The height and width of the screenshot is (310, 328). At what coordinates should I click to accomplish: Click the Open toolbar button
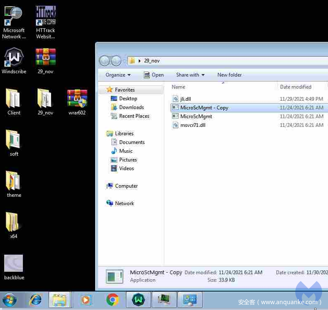pyautogui.click(x=153, y=75)
